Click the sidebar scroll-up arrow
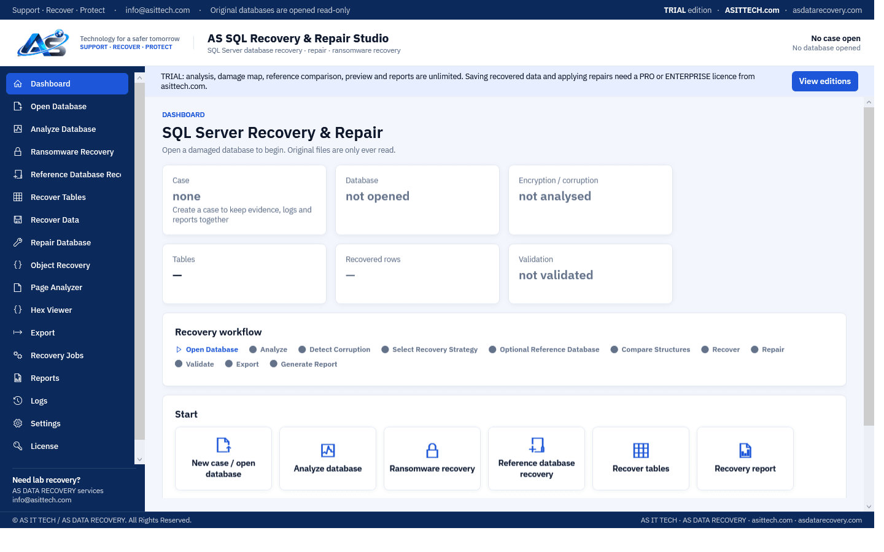The width and height of the screenshot is (884, 552). (x=140, y=78)
